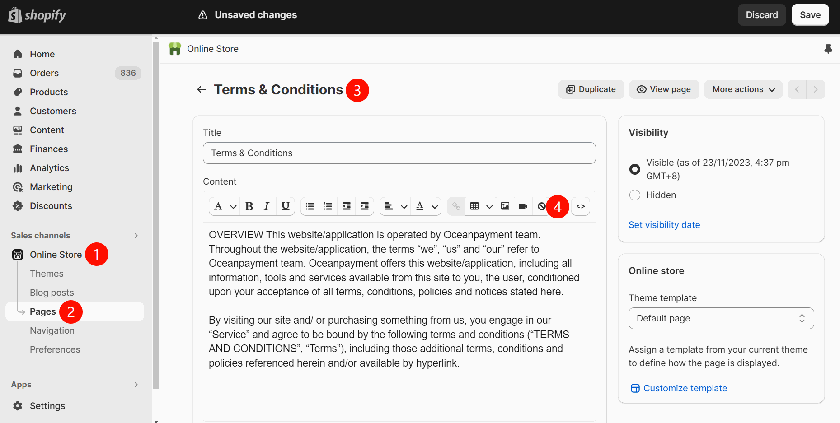Insert a numbered list
Viewport: 840px width, 423px height.
328,206
